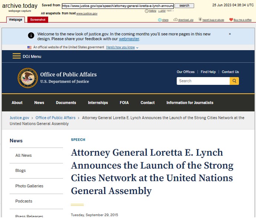Select Blogs in sidebar
The width and height of the screenshot is (256, 218).
21,170
